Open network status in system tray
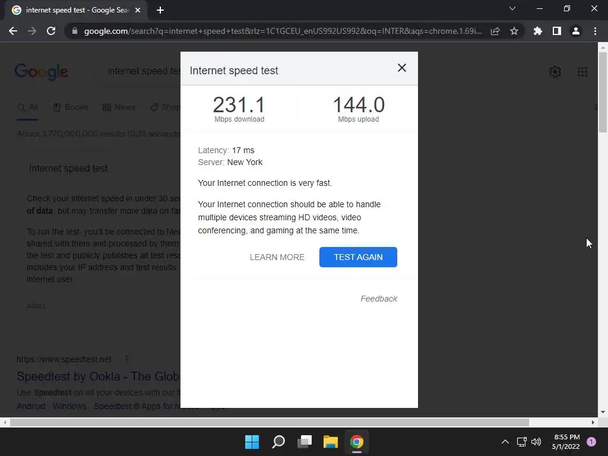 522,442
